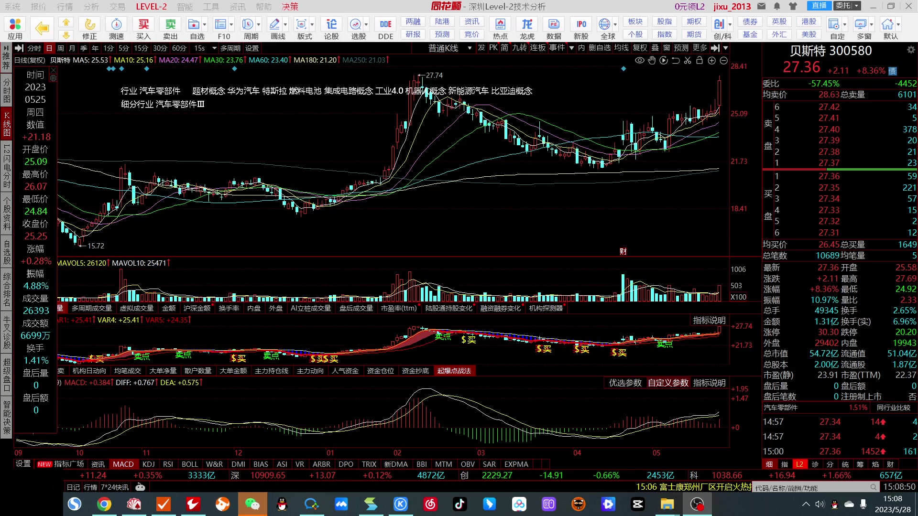This screenshot has width=918, height=516.
Task: Open the DDE analysis icon
Action: (x=385, y=29)
